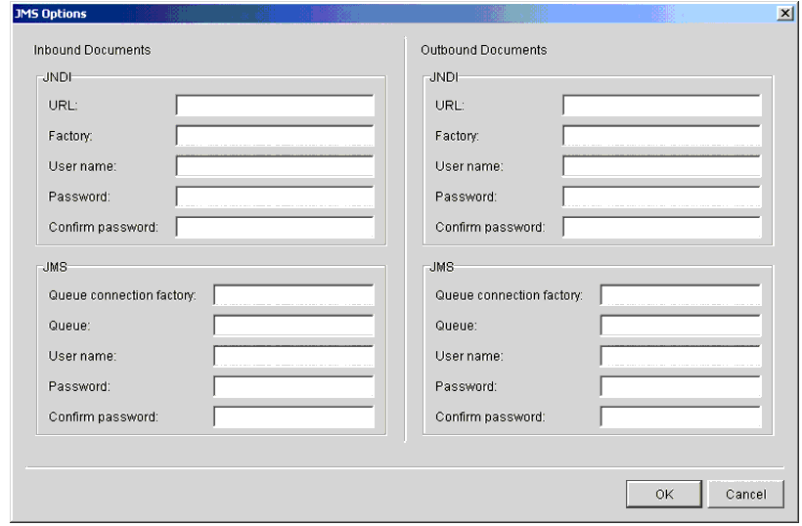Click Inbound JNDI Confirm password field
802x526 pixels.
click(275, 227)
